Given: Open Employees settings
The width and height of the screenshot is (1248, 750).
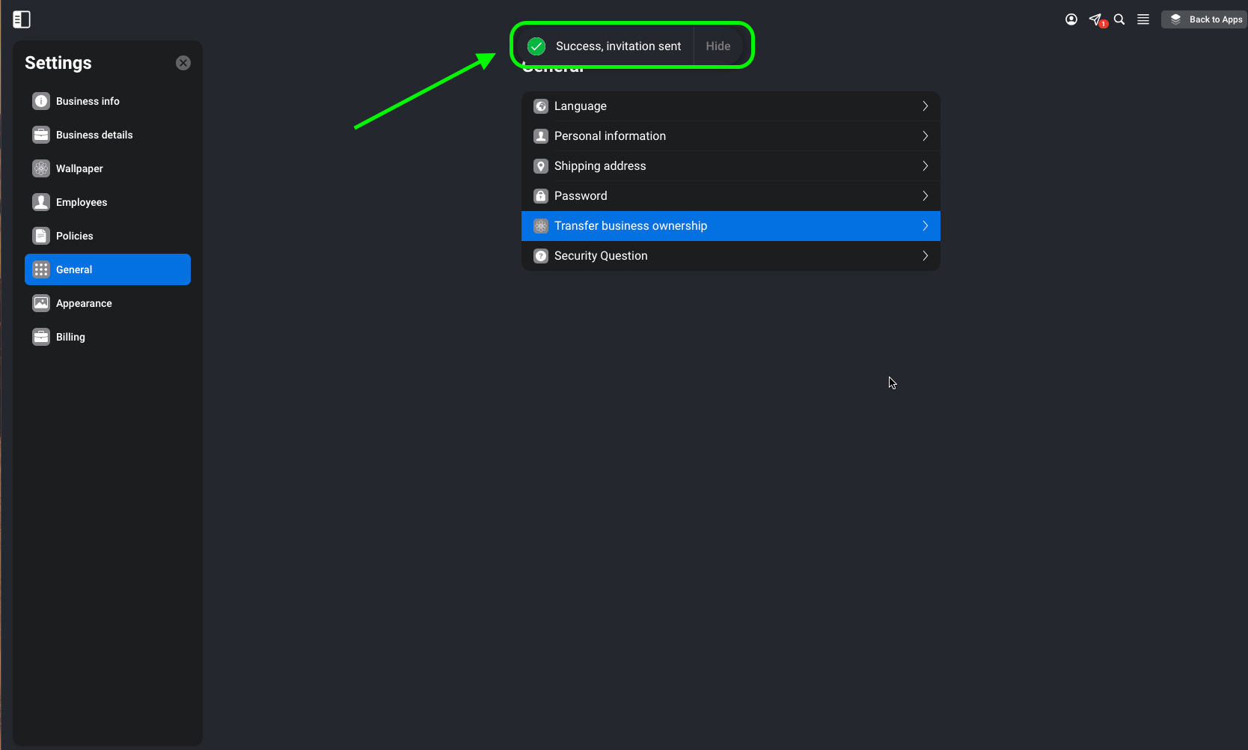Looking at the screenshot, I should pos(108,202).
